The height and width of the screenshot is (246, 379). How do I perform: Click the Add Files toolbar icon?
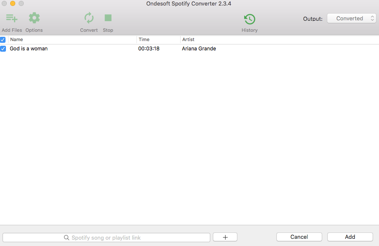point(11,18)
